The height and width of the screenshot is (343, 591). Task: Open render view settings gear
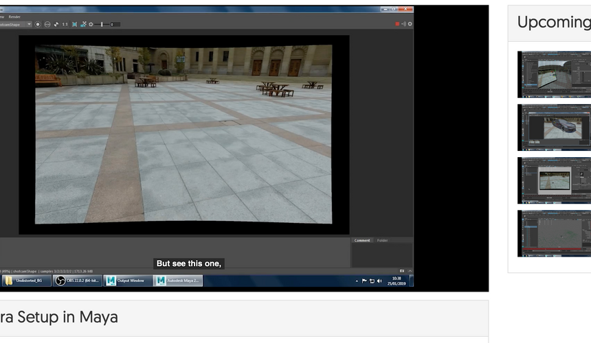[410, 24]
